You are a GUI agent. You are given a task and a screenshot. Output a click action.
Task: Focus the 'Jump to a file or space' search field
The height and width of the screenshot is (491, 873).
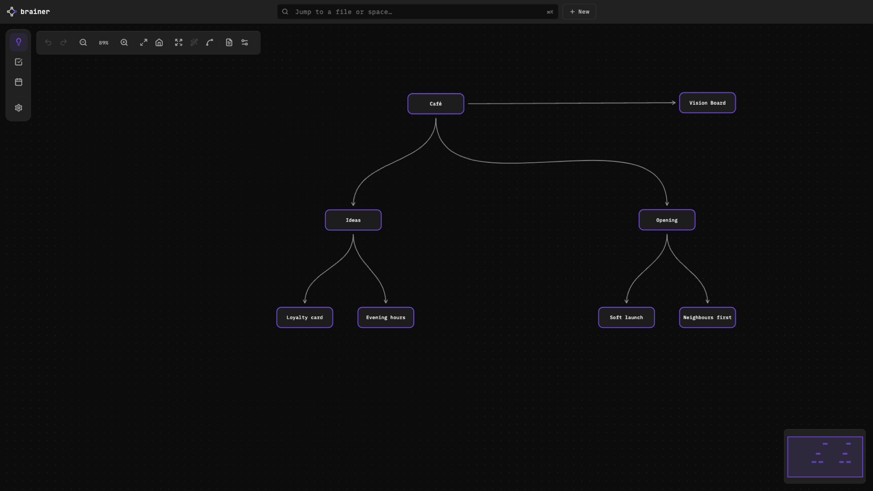[418, 12]
